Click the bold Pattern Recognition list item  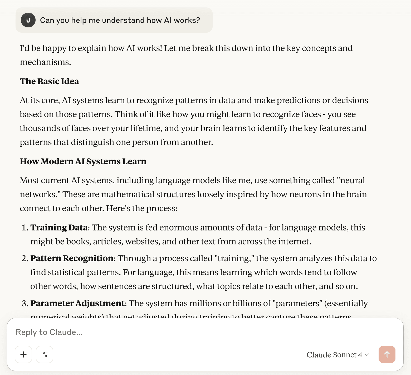pos(72,258)
